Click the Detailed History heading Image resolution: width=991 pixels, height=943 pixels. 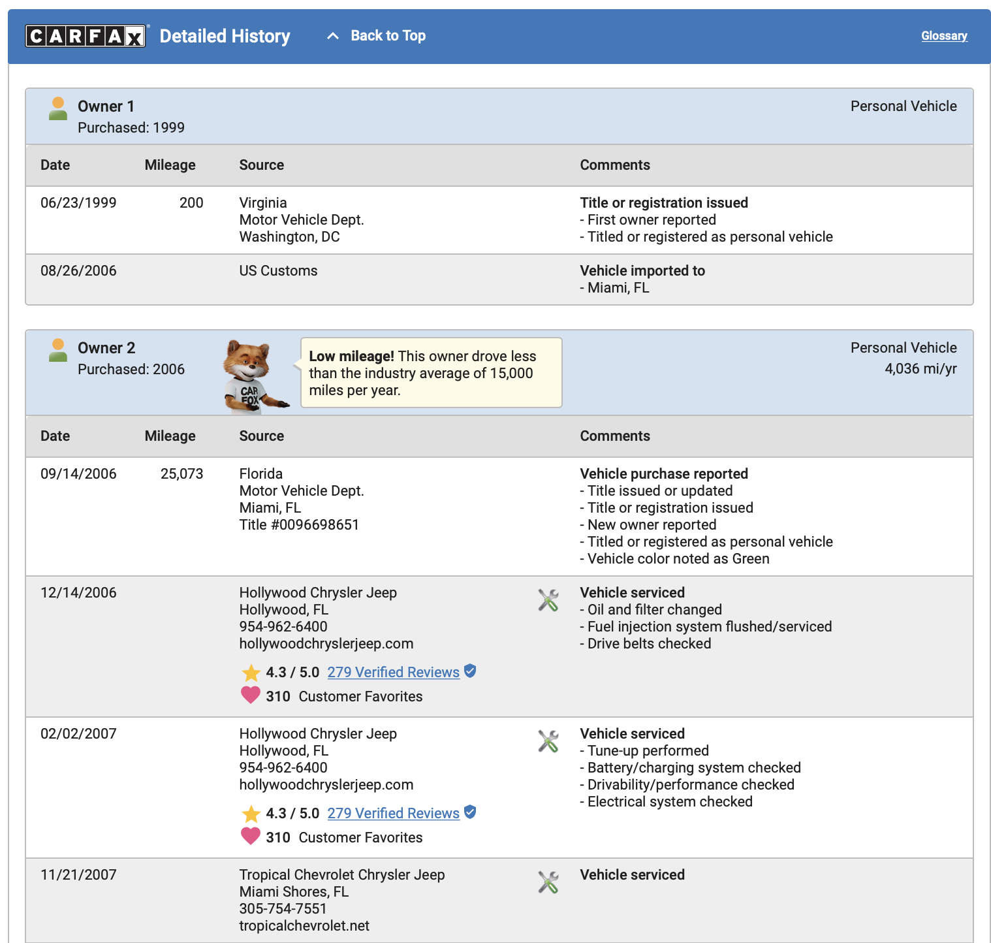(225, 36)
